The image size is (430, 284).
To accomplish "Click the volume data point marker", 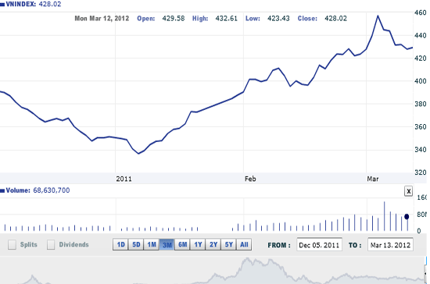I will click(407, 217).
